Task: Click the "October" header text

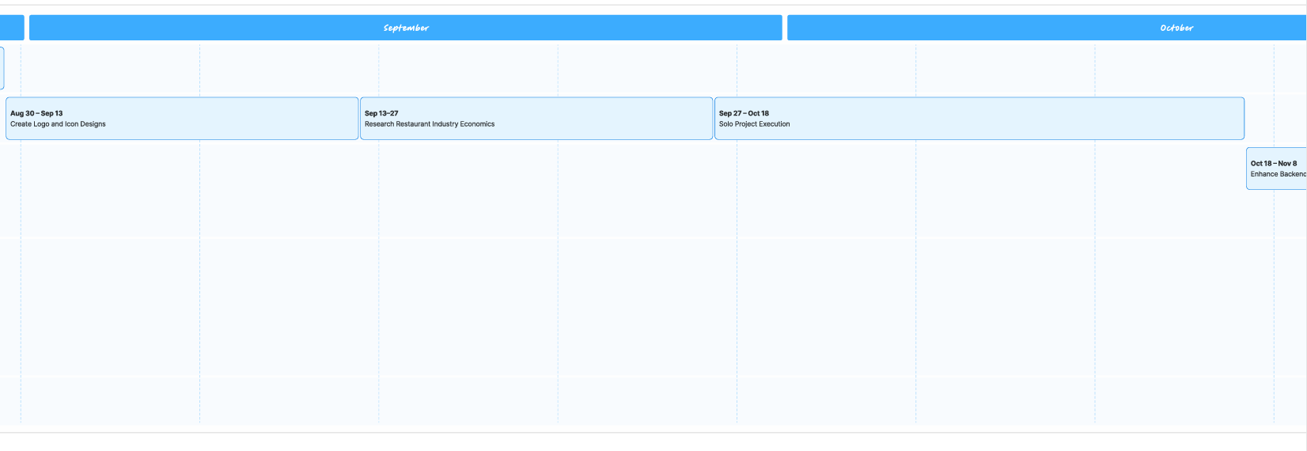Action: point(1176,28)
